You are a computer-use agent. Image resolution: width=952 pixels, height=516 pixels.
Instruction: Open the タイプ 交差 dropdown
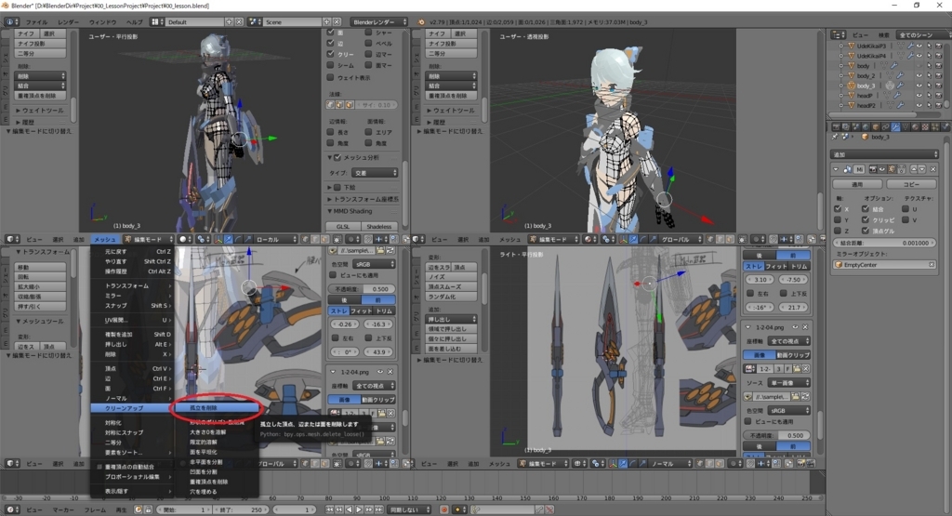375,173
